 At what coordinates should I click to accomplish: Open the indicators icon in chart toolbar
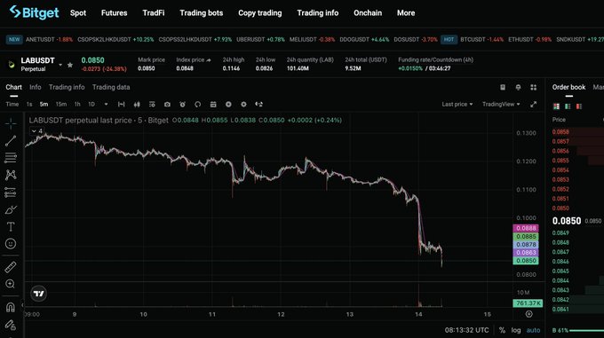(152, 104)
